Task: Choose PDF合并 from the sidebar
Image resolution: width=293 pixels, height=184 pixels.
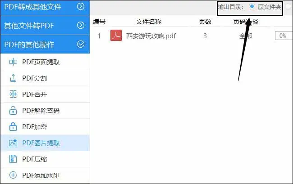Action: [x=46, y=94]
